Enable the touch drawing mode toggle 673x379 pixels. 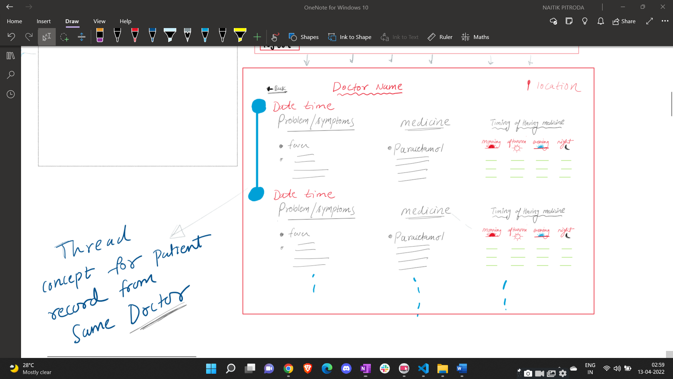coord(275,36)
